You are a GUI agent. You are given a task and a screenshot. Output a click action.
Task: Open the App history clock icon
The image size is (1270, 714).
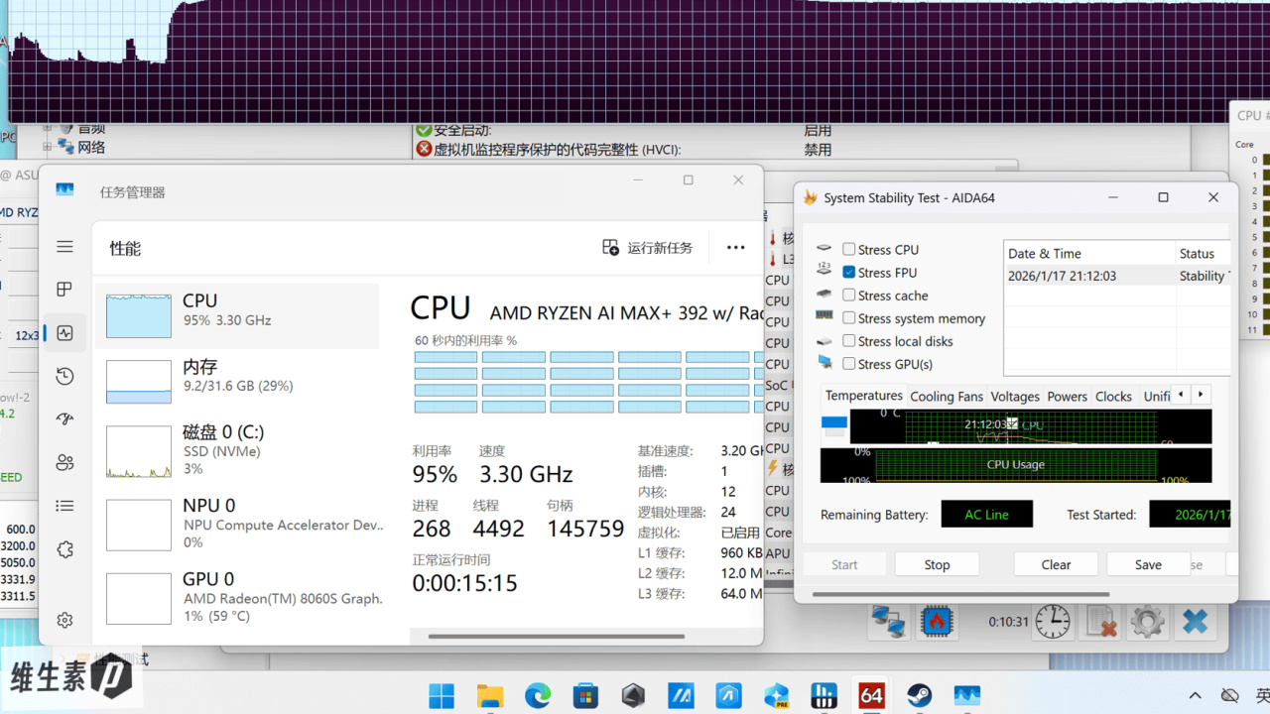(64, 376)
